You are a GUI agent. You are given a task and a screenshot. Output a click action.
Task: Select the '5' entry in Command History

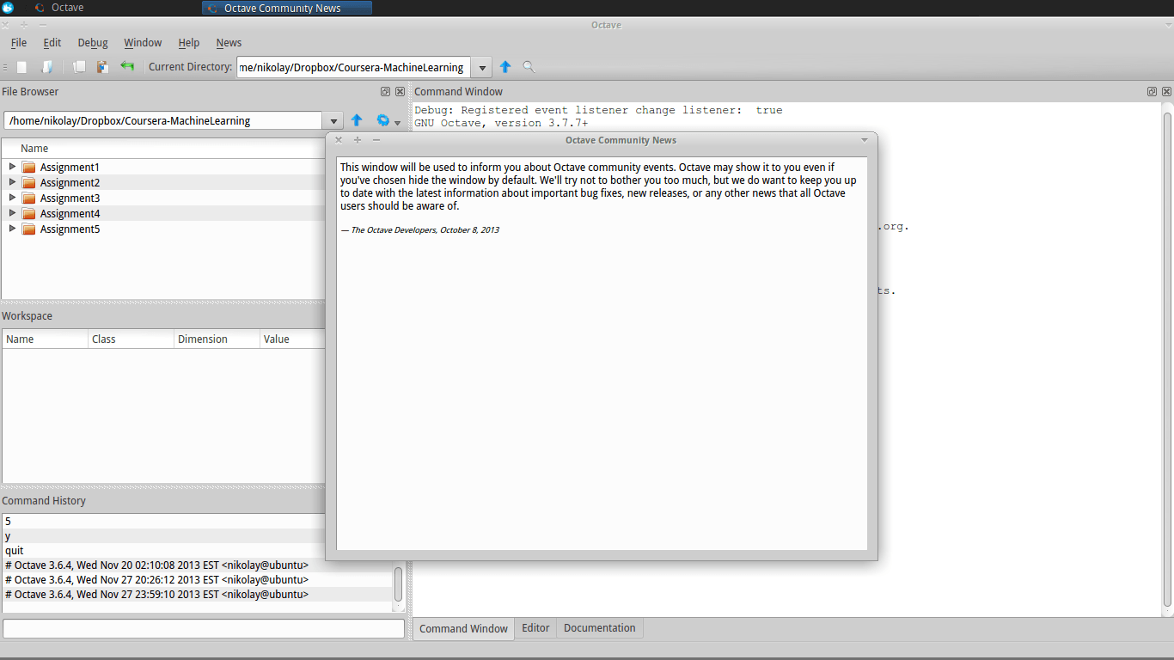[163, 522]
